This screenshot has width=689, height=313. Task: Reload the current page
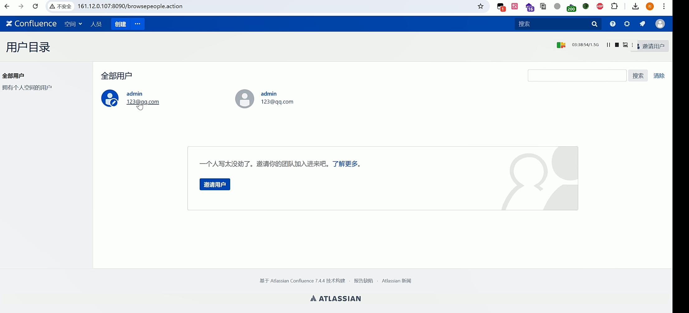point(35,6)
